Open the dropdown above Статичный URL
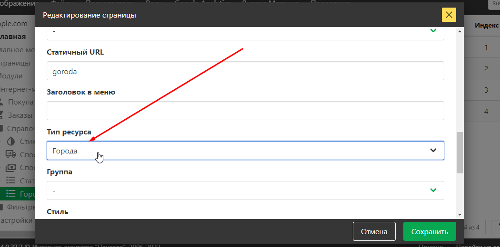The image size is (500, 247). click(x=245, y=32)
